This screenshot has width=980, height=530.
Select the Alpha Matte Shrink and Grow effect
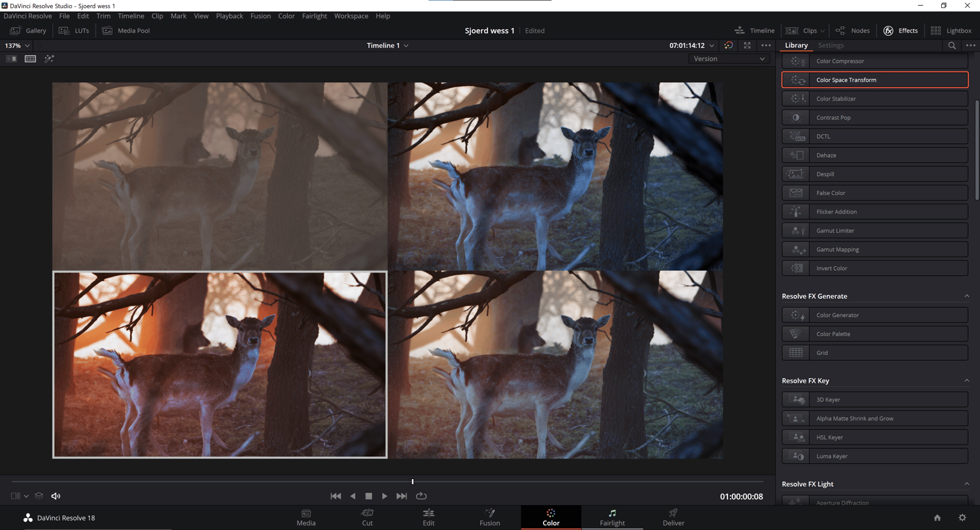coord(875,419)
